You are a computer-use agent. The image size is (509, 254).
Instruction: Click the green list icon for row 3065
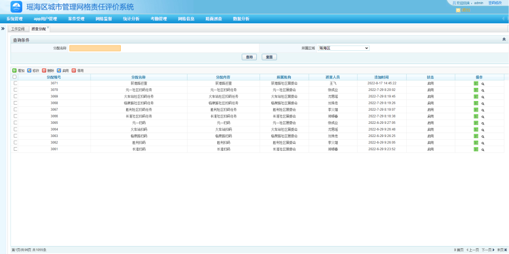tap(476, 123)
